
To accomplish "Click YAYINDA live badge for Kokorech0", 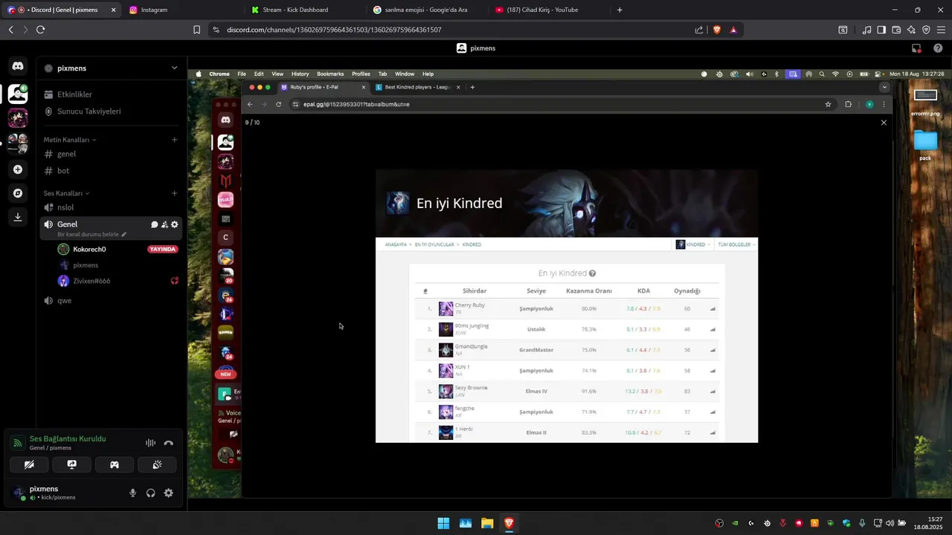I will point(163,250).
